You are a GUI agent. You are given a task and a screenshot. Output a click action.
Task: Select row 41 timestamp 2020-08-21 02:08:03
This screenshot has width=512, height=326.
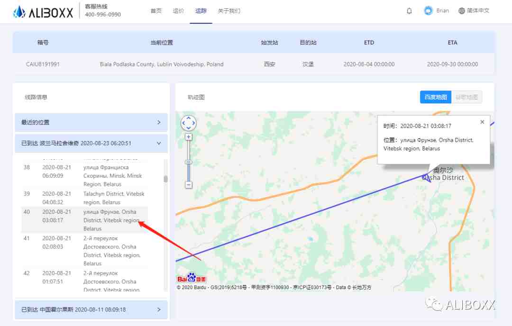pos(56,242)
